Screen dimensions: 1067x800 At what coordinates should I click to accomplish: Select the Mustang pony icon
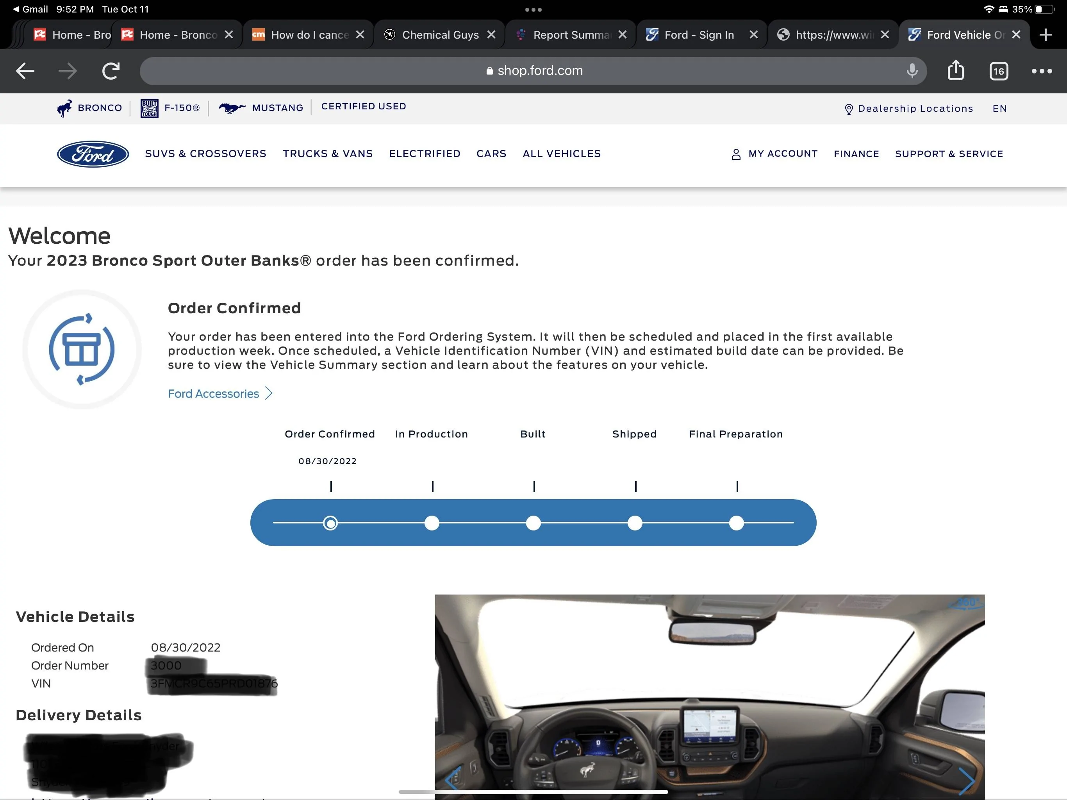click(x=232, y=107)
